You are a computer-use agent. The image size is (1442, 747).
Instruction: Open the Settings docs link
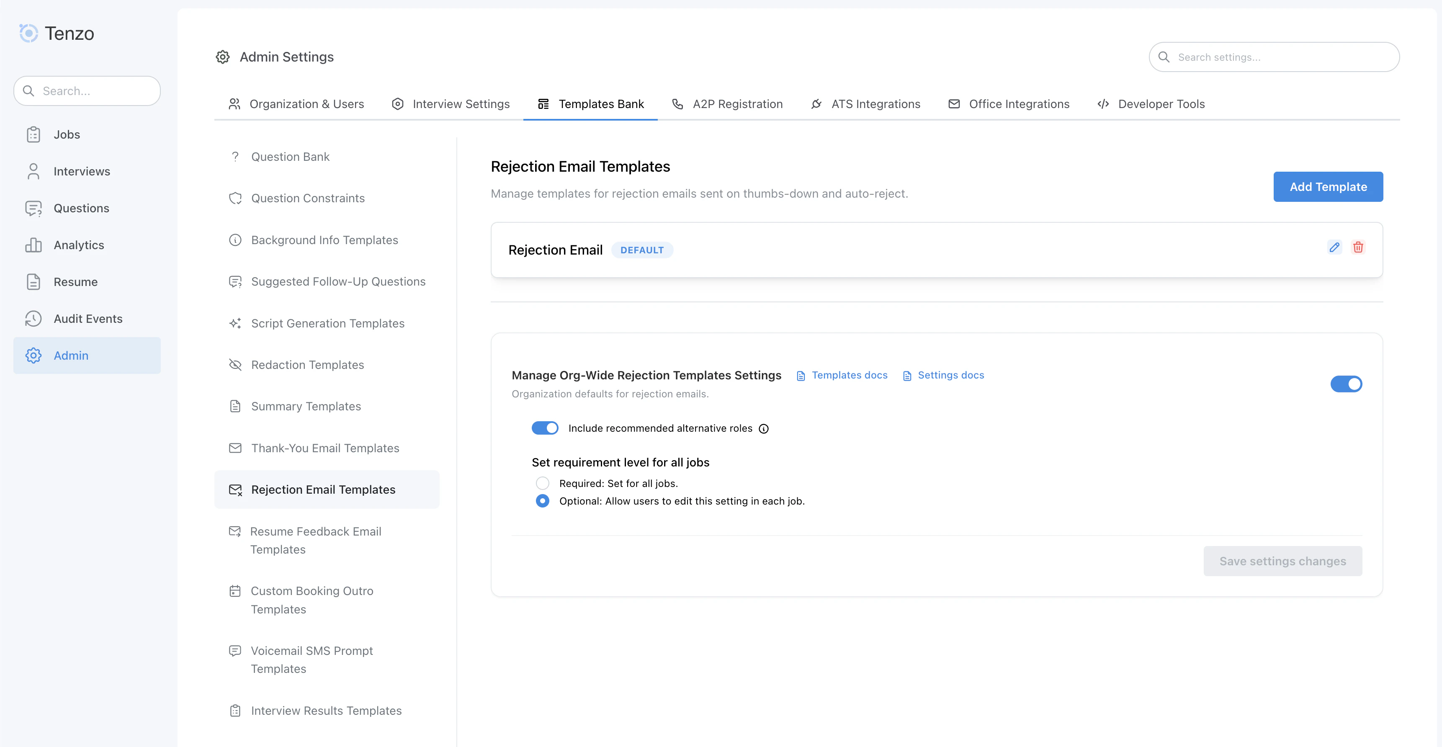[950, 375]
